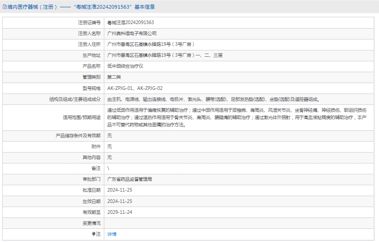Click the 适用范围/预期用途 description paragraph

tap(237, 117)
